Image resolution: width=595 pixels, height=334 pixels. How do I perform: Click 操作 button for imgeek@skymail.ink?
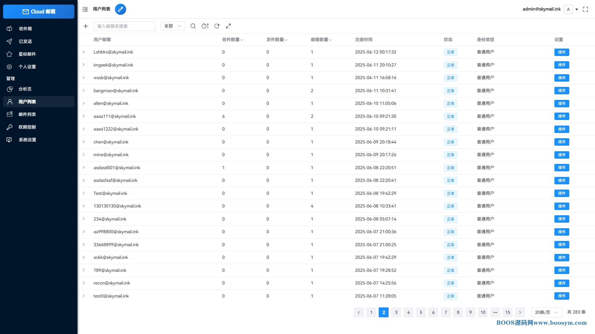click(562, 65)
